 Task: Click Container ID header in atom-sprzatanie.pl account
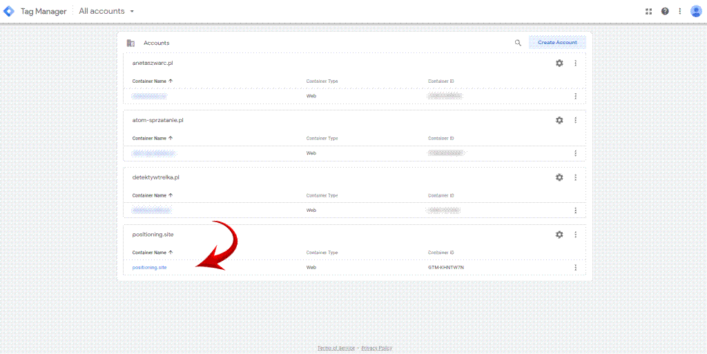click(441, 138)
